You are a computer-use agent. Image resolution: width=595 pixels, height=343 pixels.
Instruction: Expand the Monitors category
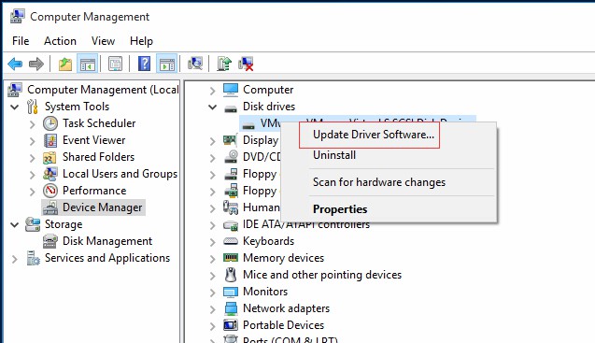(213, 293)
